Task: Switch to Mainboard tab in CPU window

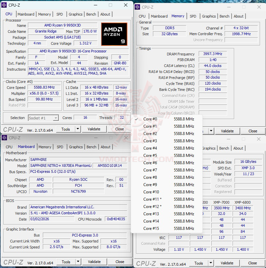Action: coord(26,14)
